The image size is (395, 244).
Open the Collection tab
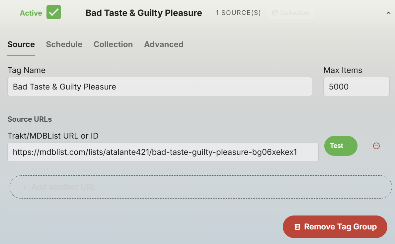tap(113, 44)
